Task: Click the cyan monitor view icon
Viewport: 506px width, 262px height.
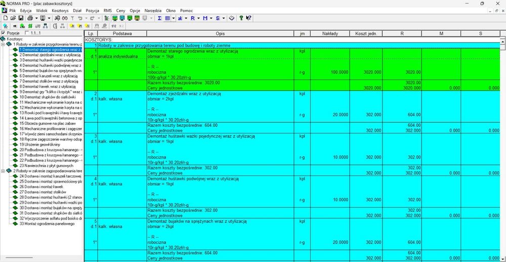Action: [x=122, y=18]
